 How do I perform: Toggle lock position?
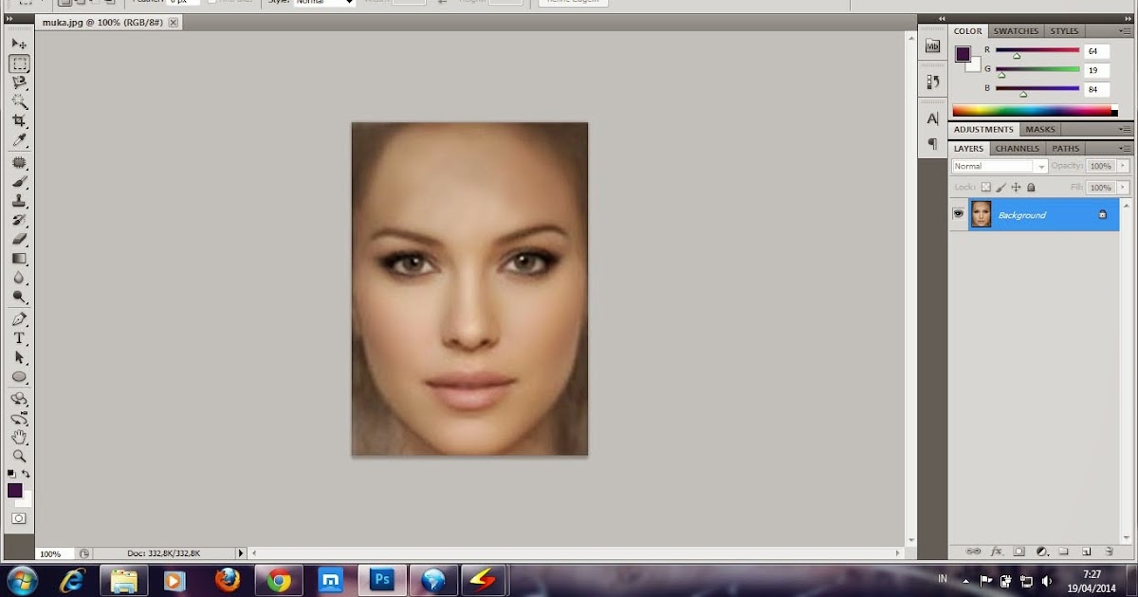[x=1017, y=188]
